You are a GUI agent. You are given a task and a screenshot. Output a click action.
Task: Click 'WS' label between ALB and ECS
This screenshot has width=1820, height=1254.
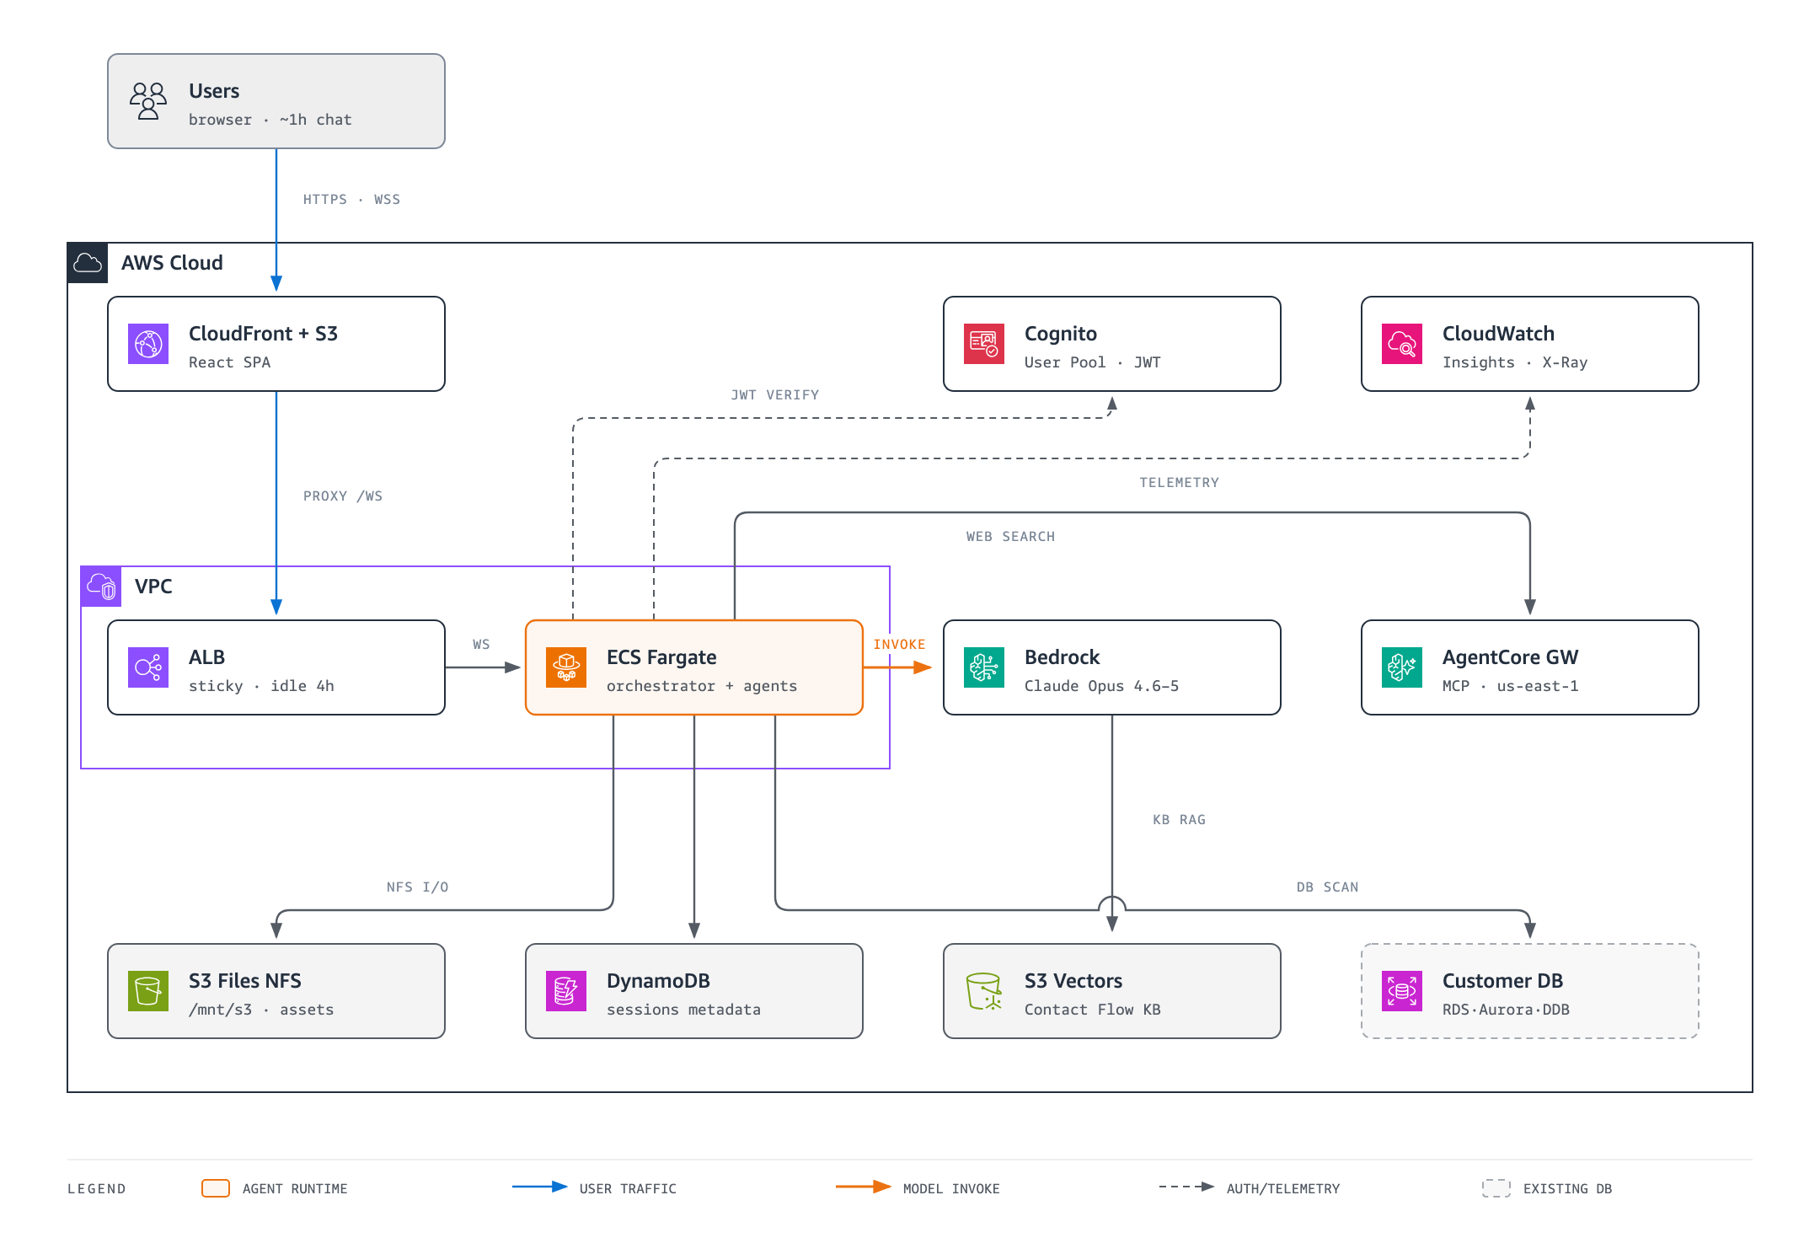[x=481, y=645]
